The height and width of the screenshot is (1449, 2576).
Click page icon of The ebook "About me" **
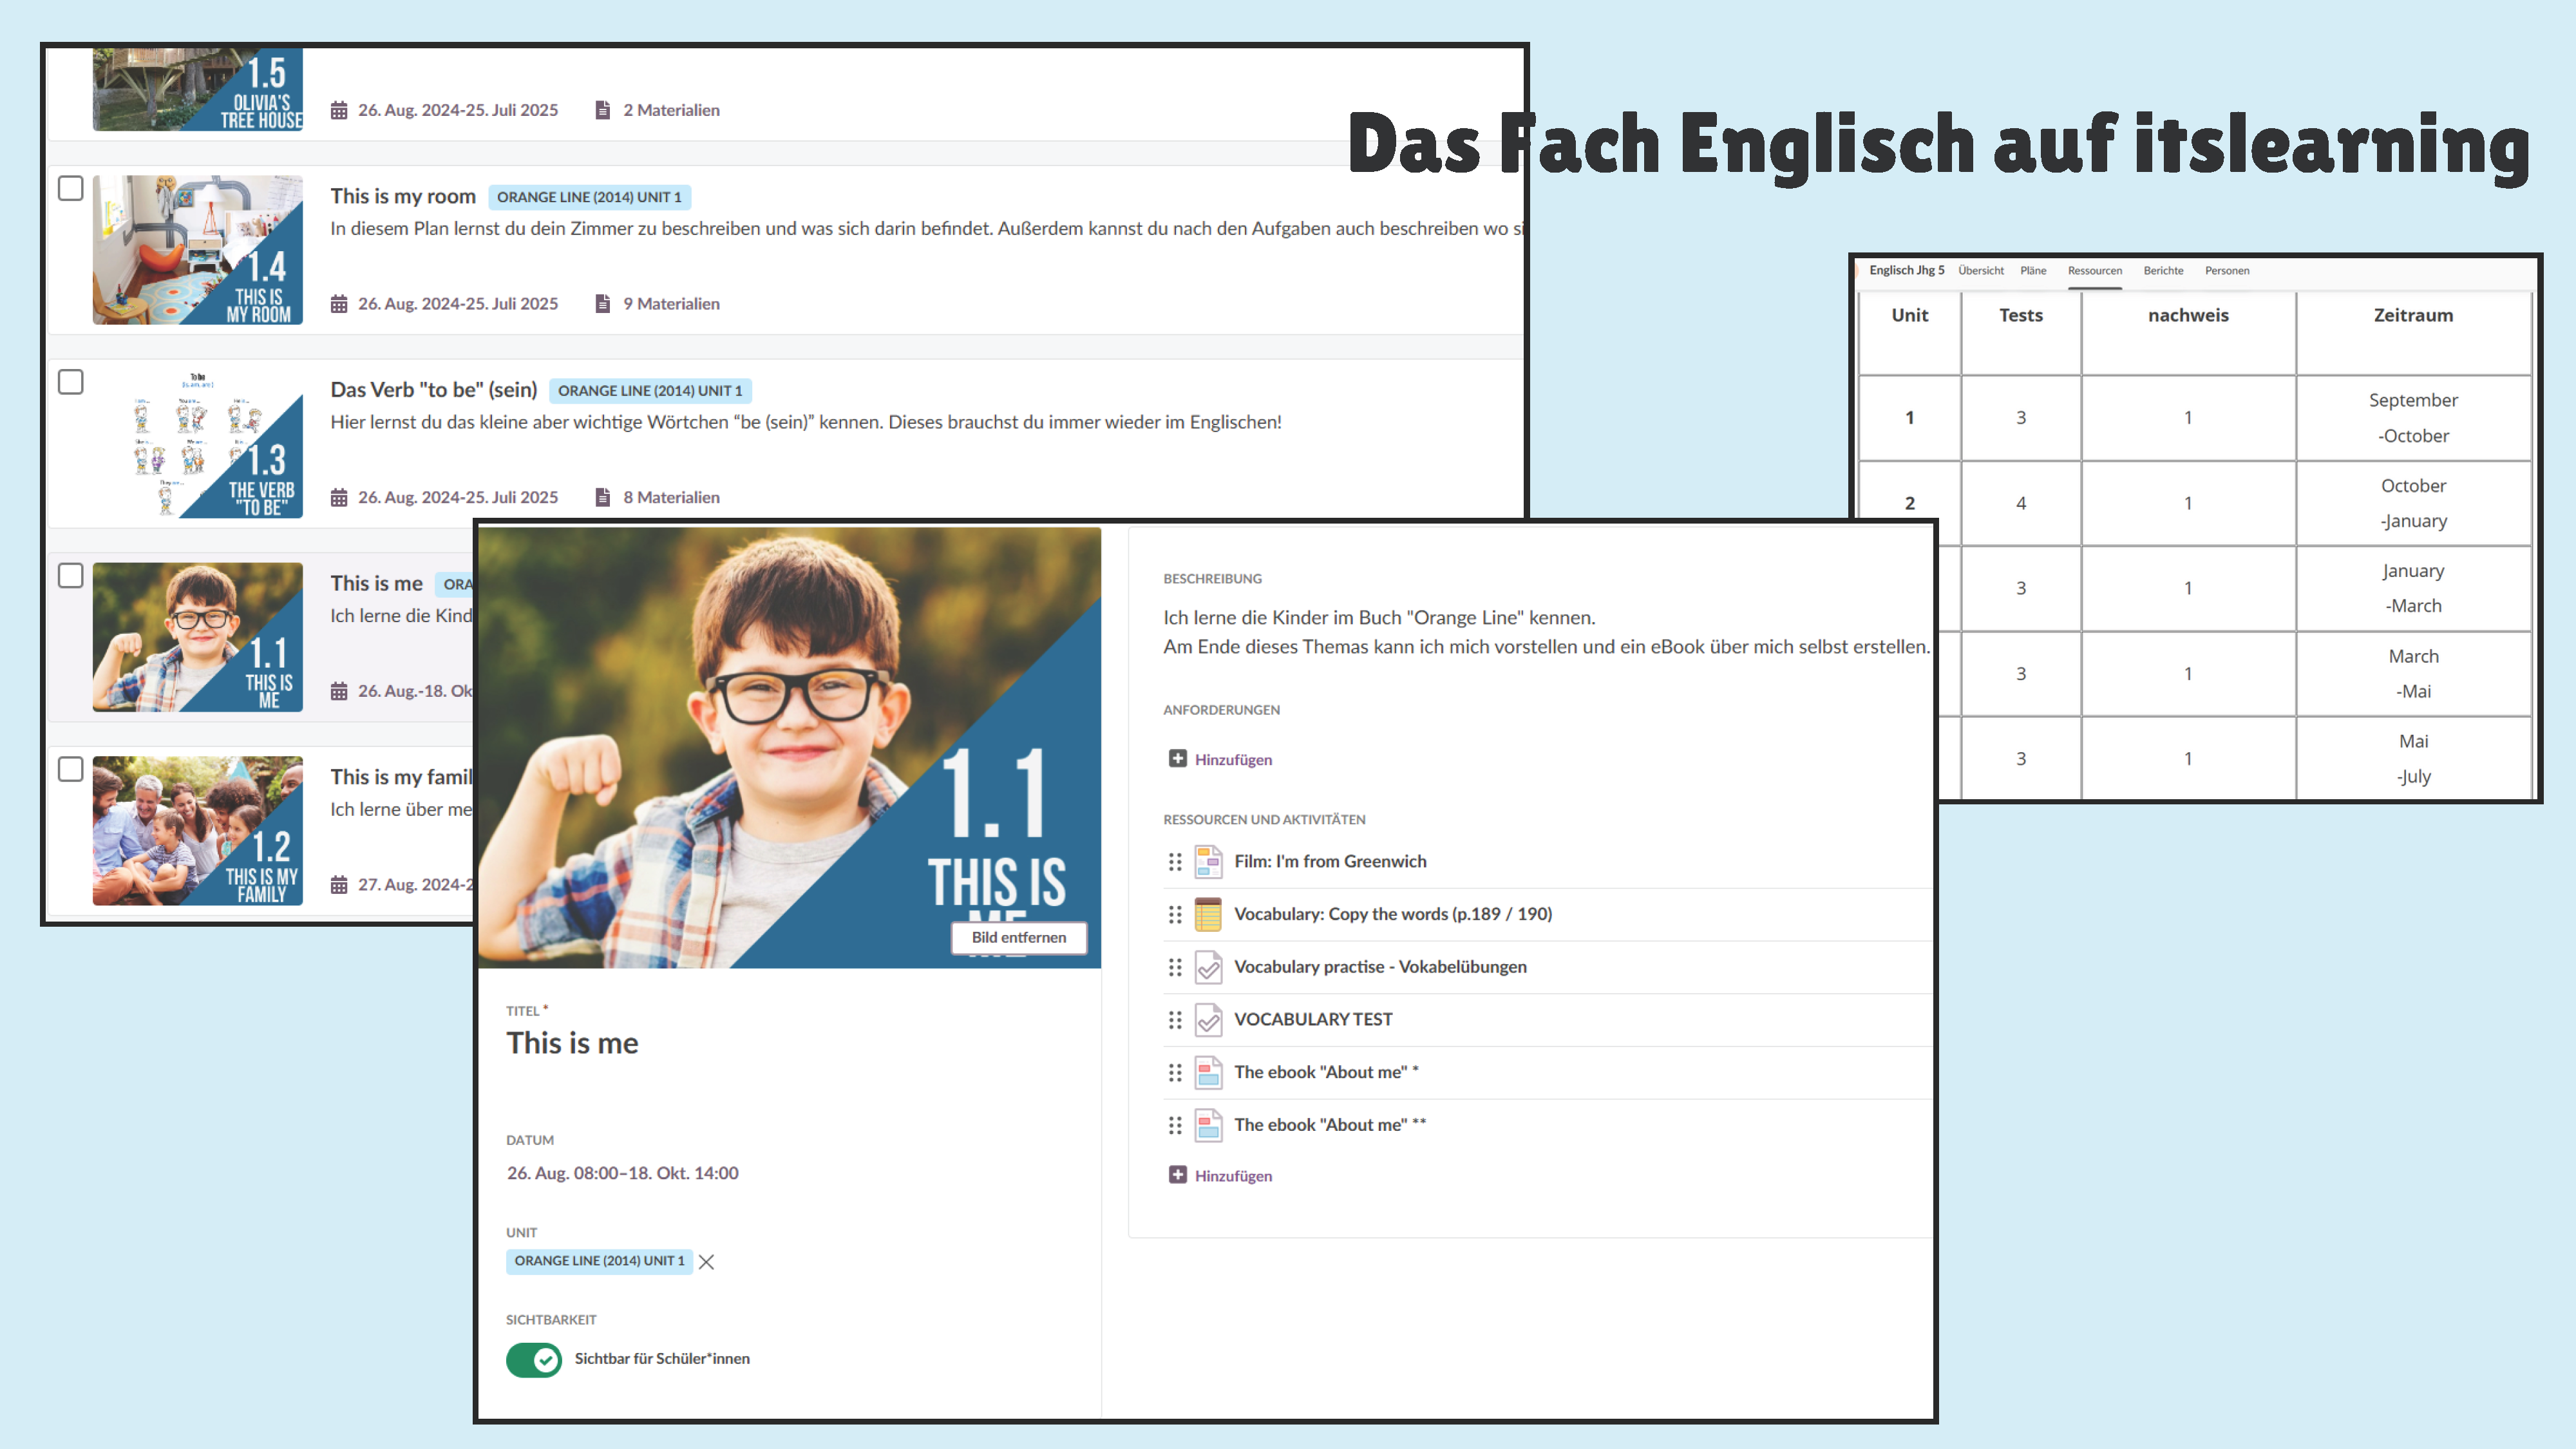tap(1209, 1126)
